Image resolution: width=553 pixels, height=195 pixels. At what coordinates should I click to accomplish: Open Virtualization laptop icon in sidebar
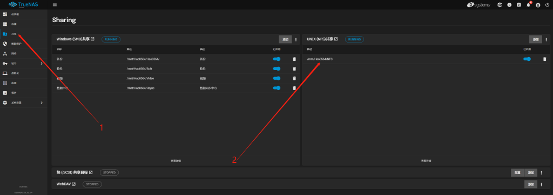pos(5,74)
